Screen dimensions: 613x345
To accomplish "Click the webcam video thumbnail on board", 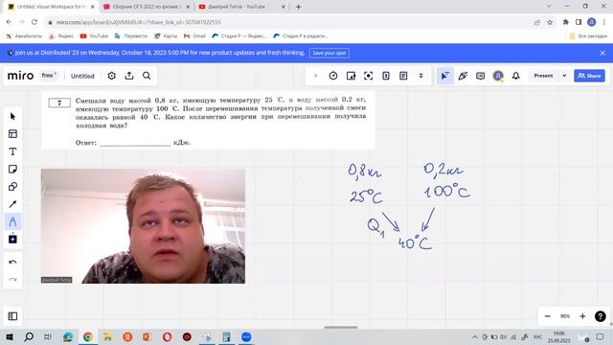I will tap(143, 226).
